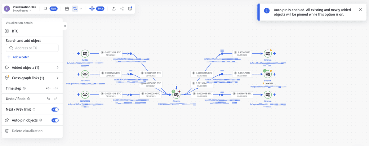Open menu above transaction de06508242cf
Viewport: 369px width, 146px height.
pyautogui.click(x=130, y=71)
